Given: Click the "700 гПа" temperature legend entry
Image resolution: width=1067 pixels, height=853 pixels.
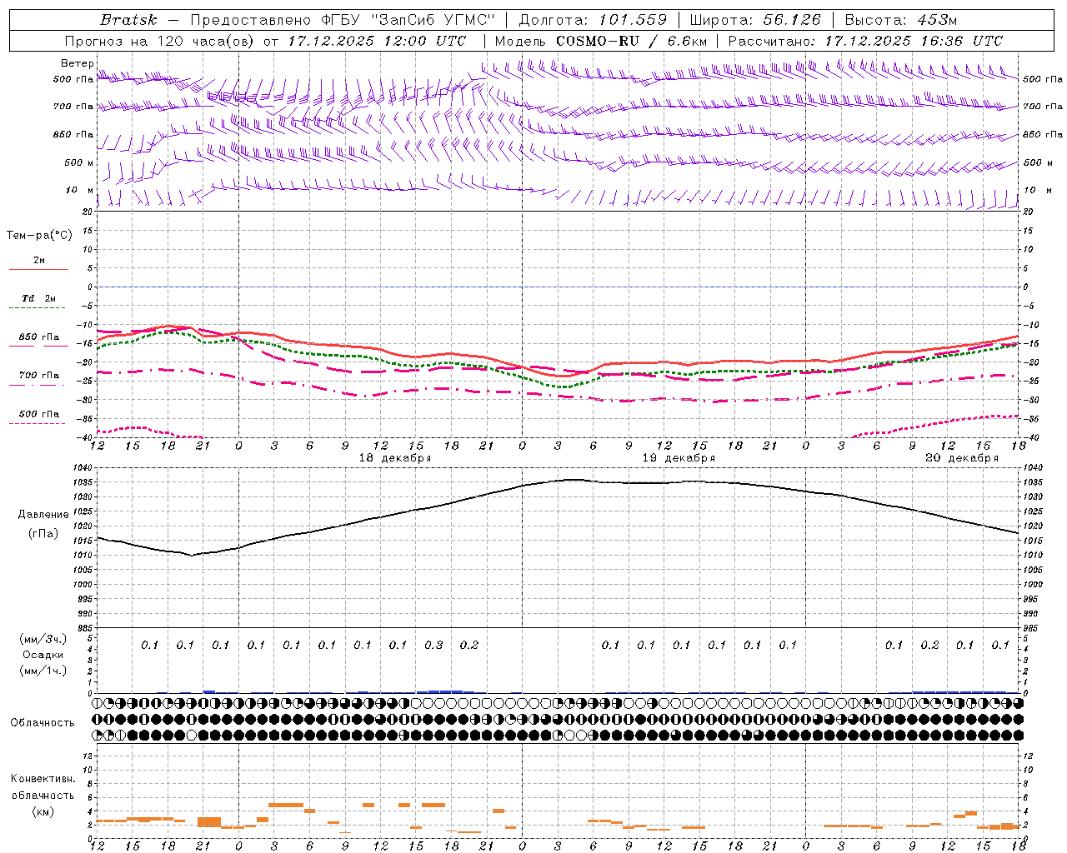Looking at the screenshot, I should point(39,376).
